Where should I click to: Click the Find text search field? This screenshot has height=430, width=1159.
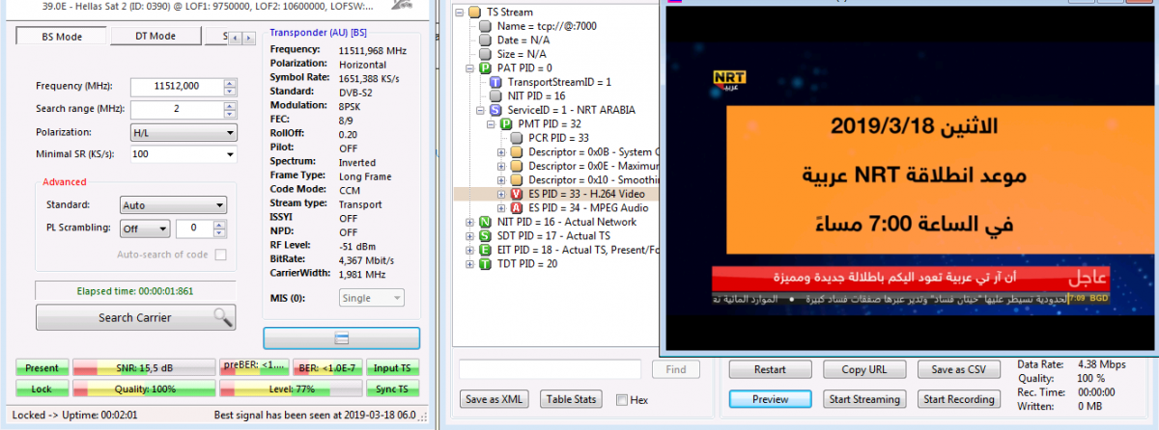coord(551,369)
